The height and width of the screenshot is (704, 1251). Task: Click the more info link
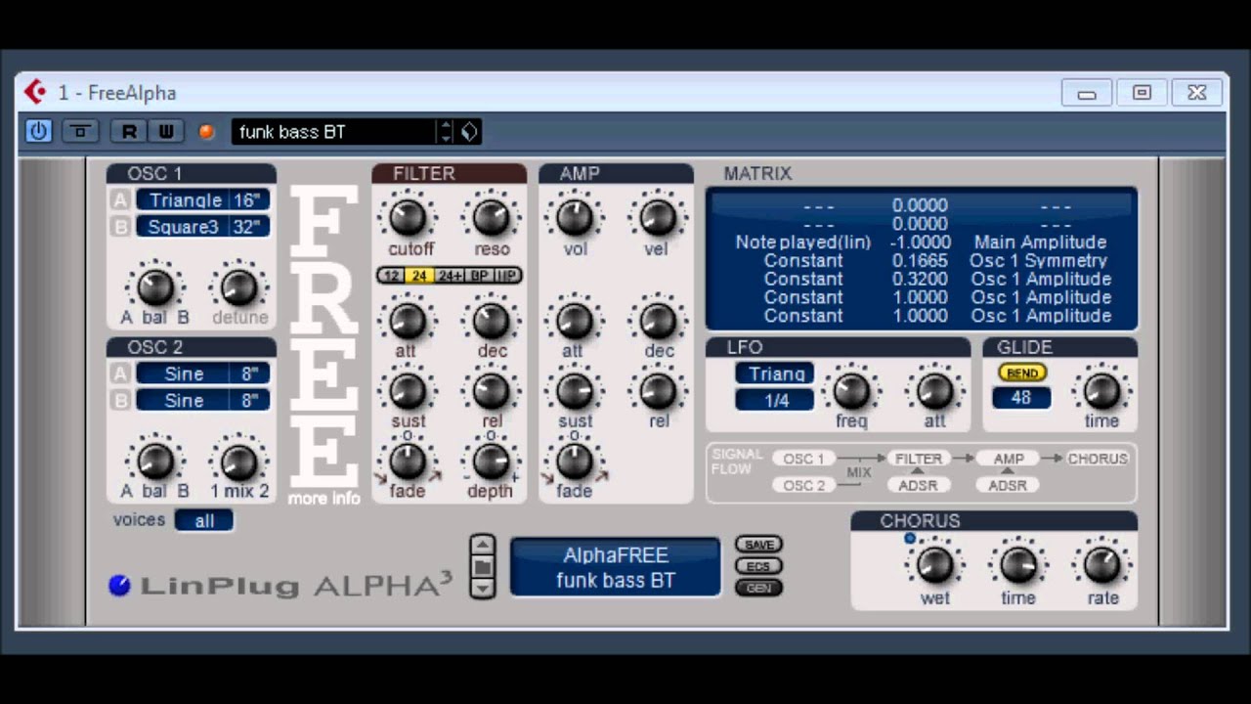coord(324,499)
